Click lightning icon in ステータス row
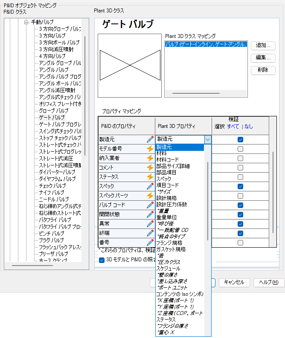The width and height of the screenshot is (285, 338). (x=150, y=177)
